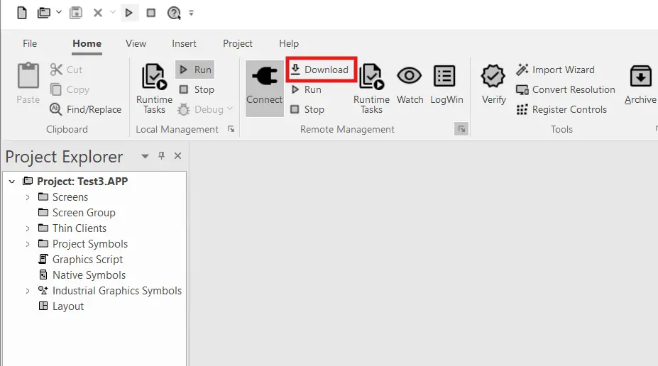This screenshot has width=658, height=366.
Task: Click the Connect plug icon
Action: coord(264,77)
